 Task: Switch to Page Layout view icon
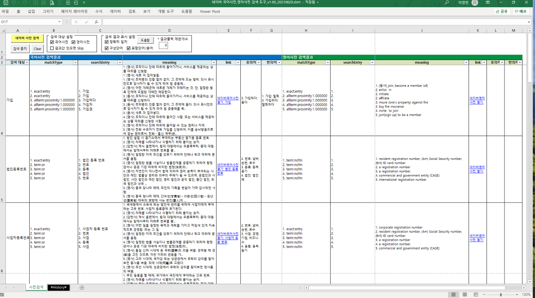(x=464, y=295)
